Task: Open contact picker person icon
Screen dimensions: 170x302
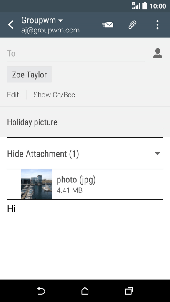Action: (x=157, y=53)
